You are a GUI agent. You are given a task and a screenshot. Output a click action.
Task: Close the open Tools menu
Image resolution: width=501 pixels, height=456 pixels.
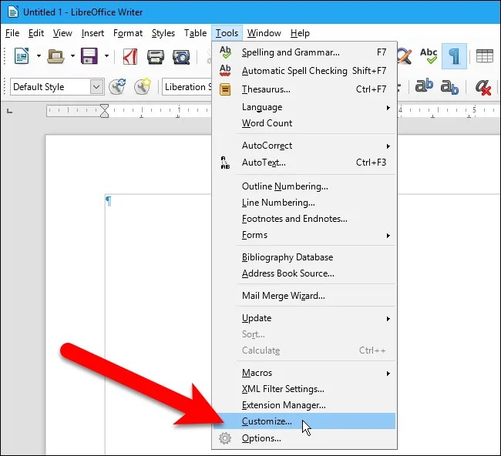tap(227, 33)
